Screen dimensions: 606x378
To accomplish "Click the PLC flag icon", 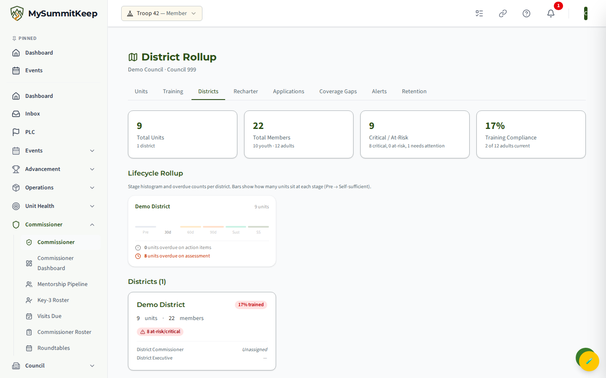I will point(16,132).
